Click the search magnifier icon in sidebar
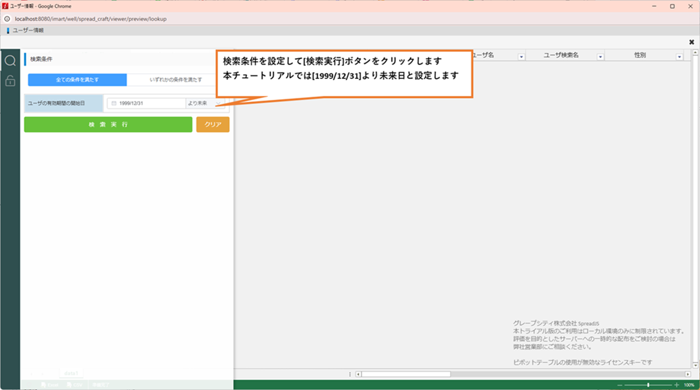 tap(10, 61)
